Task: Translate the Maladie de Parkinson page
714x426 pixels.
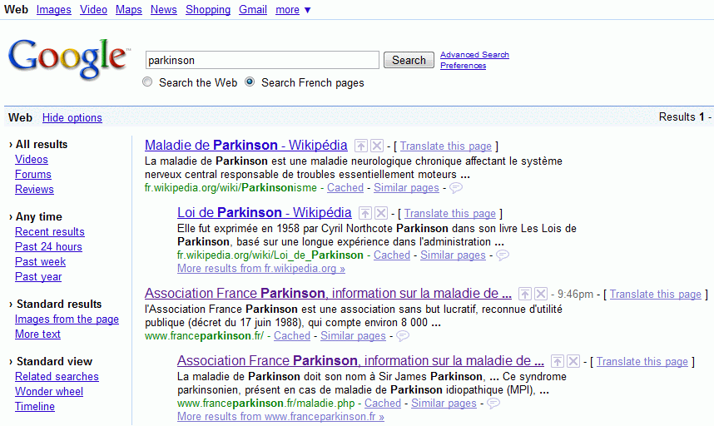Action: (446, 146)
